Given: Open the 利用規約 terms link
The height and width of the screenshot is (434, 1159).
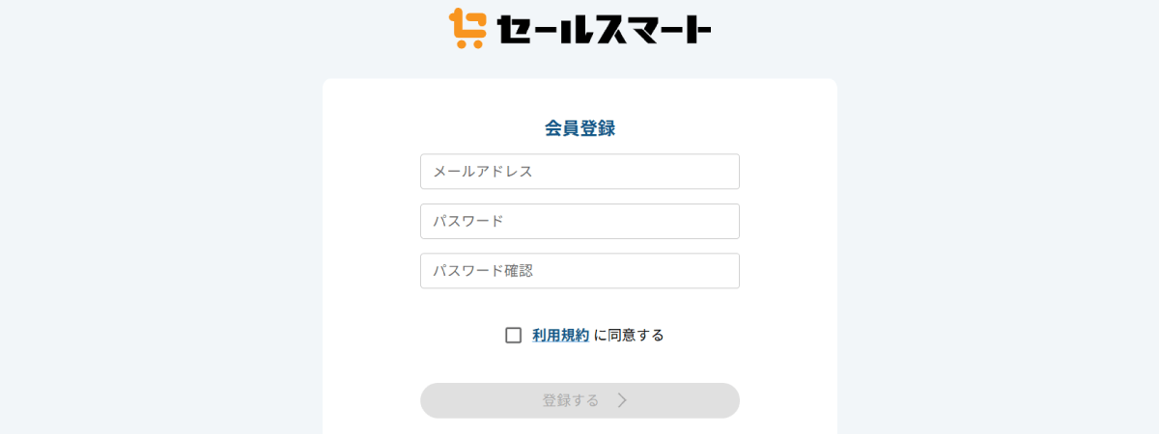Looking at the screenshot, I should (560, 336).
